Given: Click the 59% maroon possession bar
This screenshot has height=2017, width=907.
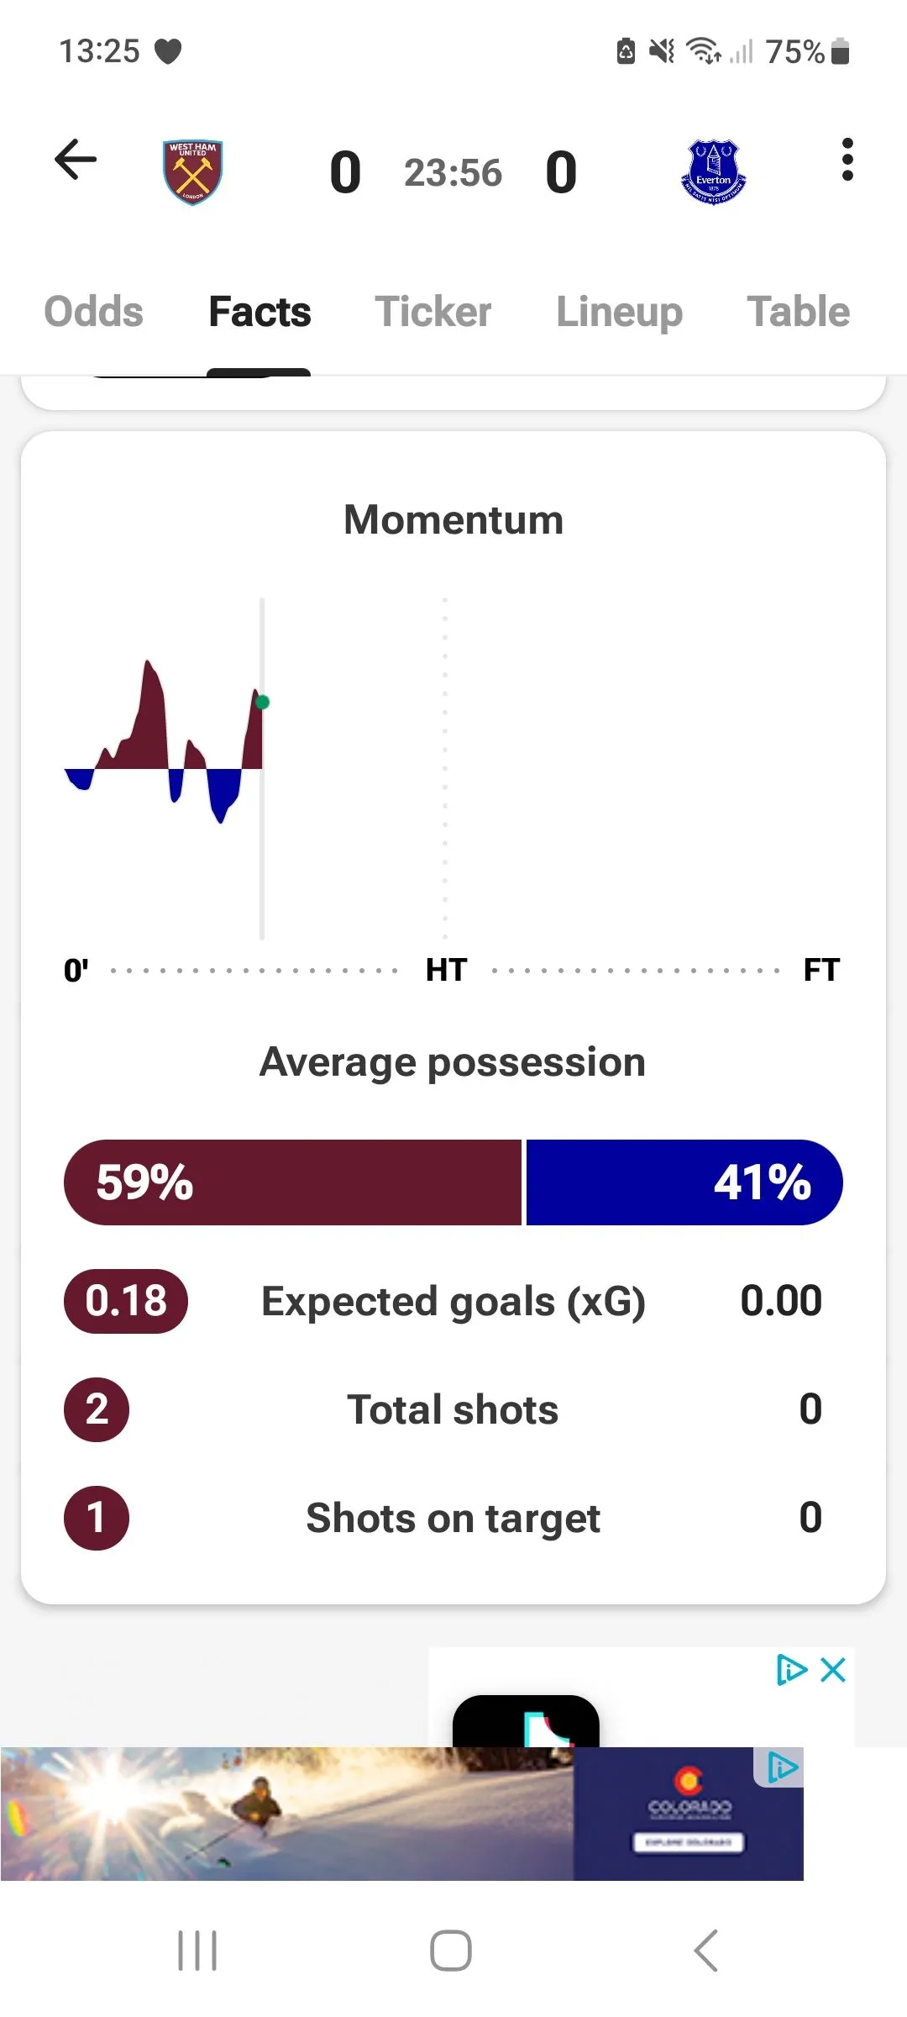Looking at the screenshot, I should (293, 1182).
